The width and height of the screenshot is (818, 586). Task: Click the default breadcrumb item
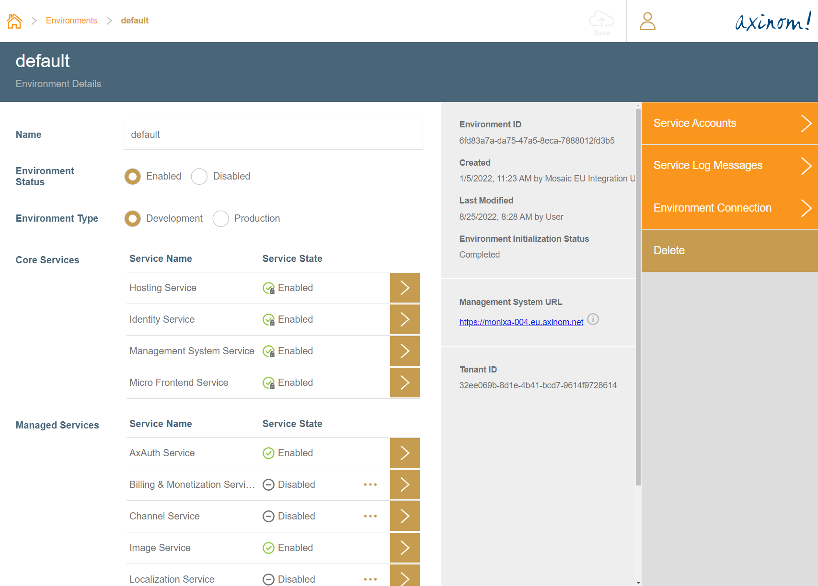(x=135, y=21)
